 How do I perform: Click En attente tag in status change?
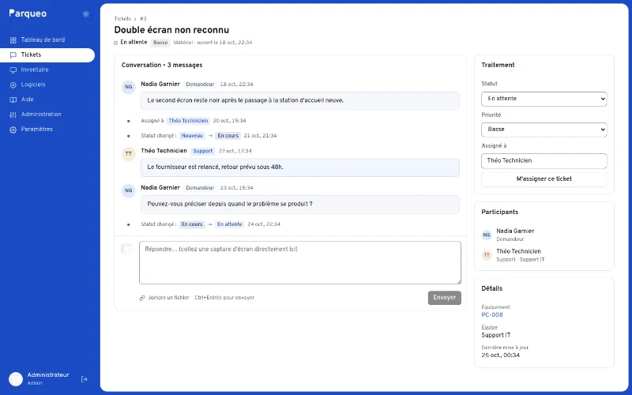[230, 224]
